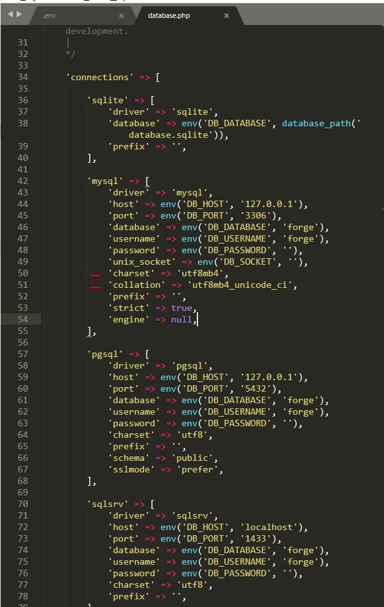The image size is (384, 607).
Task: Select the database.php tab
Action: click(169, 15)
